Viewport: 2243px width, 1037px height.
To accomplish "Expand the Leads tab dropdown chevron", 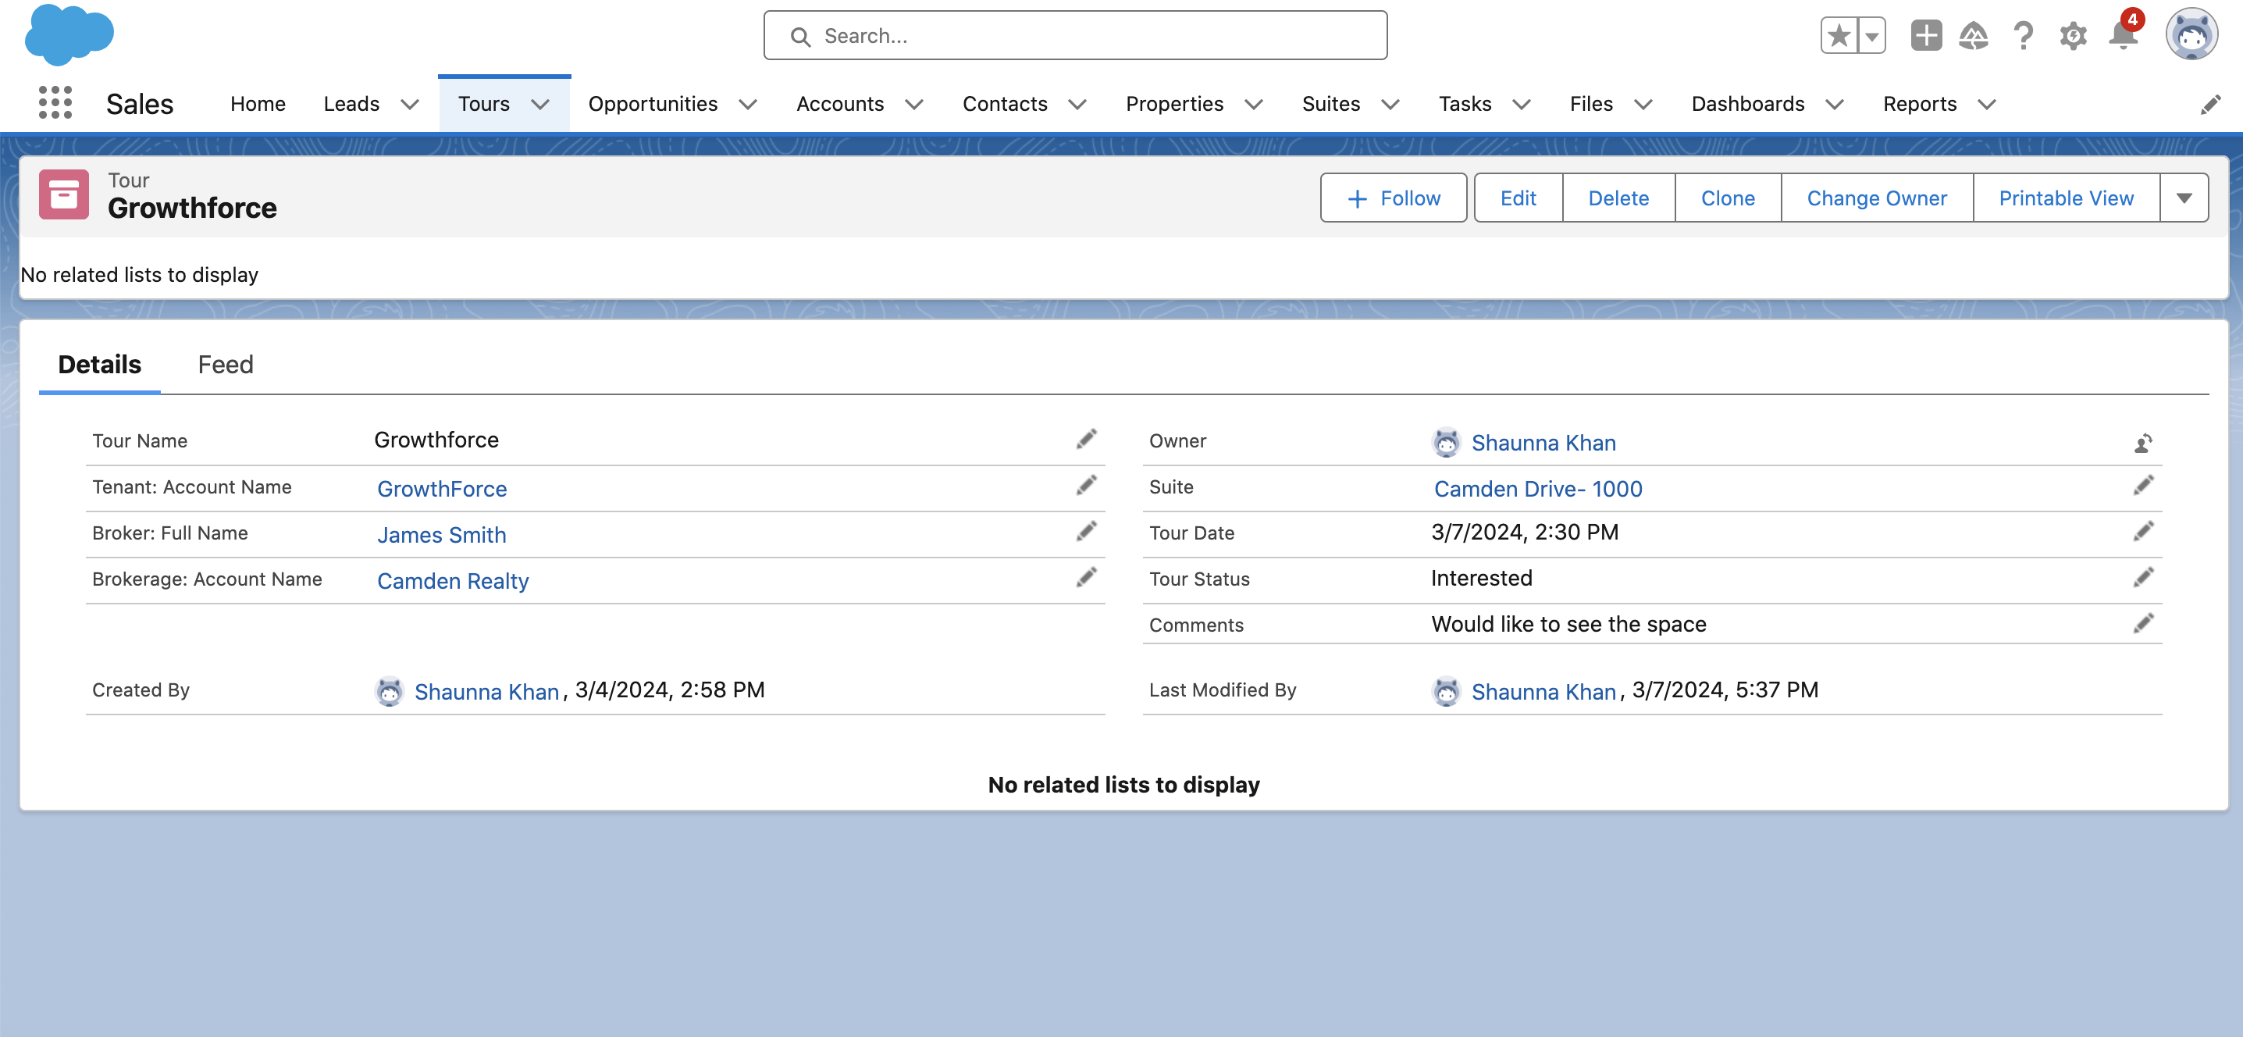I will [409, 105].
